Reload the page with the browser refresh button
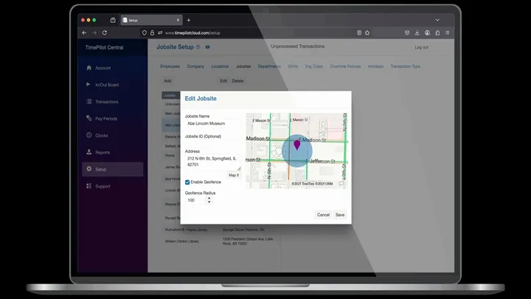 pyautogui.click(x=105, y=32)
